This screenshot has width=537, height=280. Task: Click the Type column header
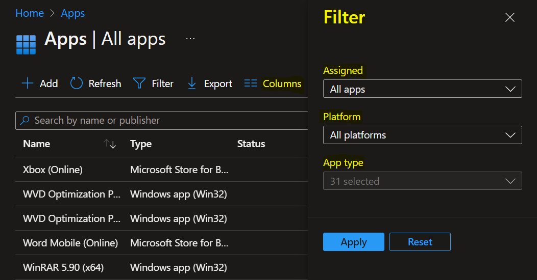pos(141,144)
